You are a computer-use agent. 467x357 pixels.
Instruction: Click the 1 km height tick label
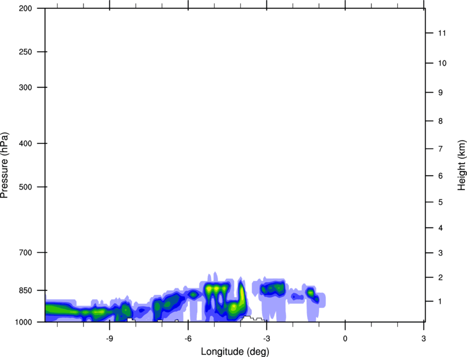440,302
